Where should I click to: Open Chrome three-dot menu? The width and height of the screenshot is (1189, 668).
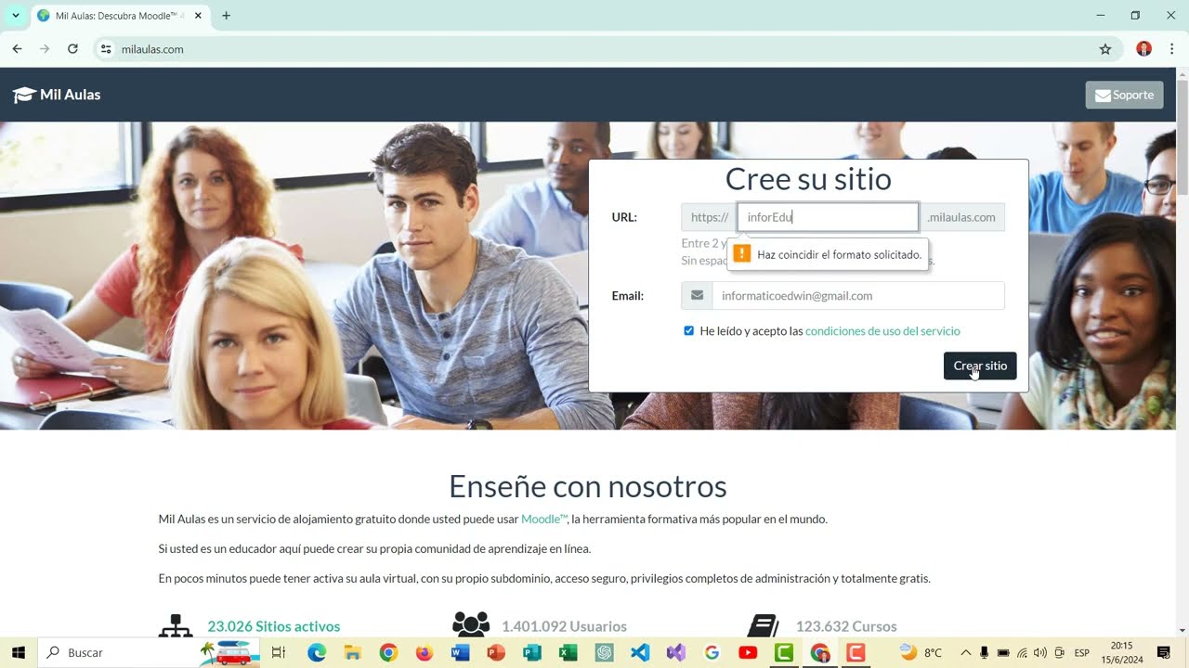[1172, 49]
